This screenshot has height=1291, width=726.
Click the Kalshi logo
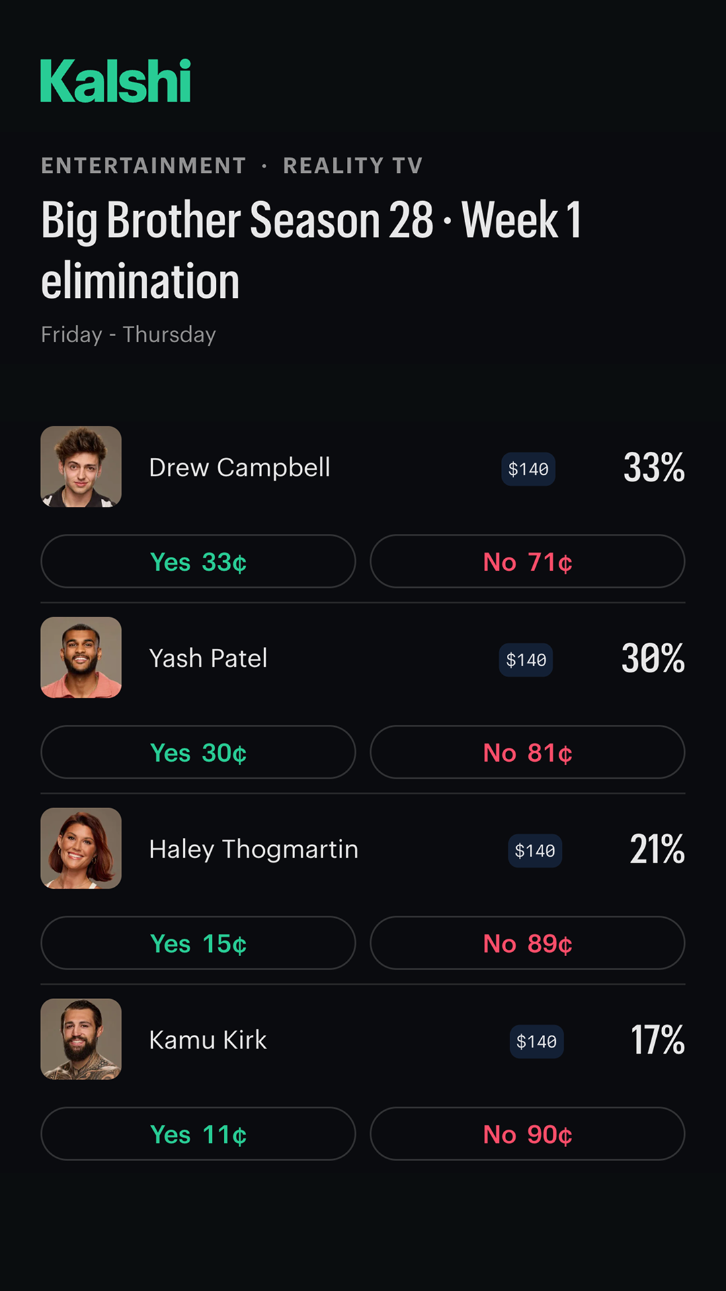point(116,81)
